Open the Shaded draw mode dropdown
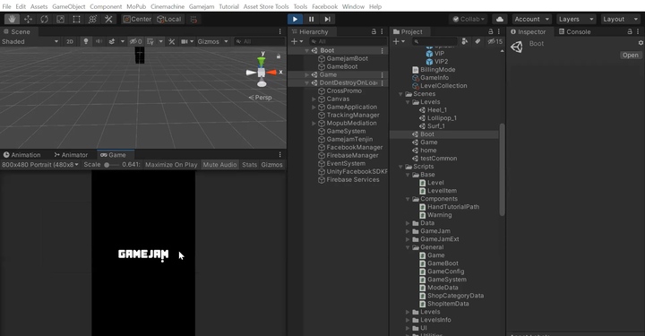This screenshot has width=645, height=336. coord(30,41)
